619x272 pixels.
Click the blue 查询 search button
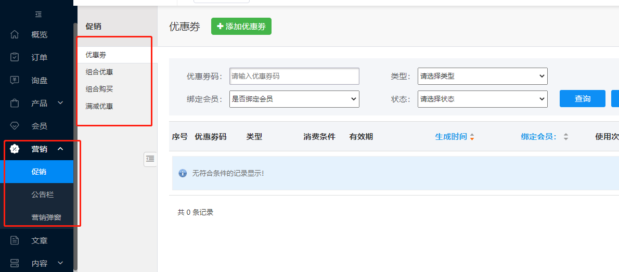tap(582, 99)
